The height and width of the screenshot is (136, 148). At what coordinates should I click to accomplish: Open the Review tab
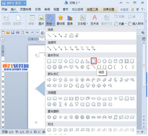pos(47,9)
